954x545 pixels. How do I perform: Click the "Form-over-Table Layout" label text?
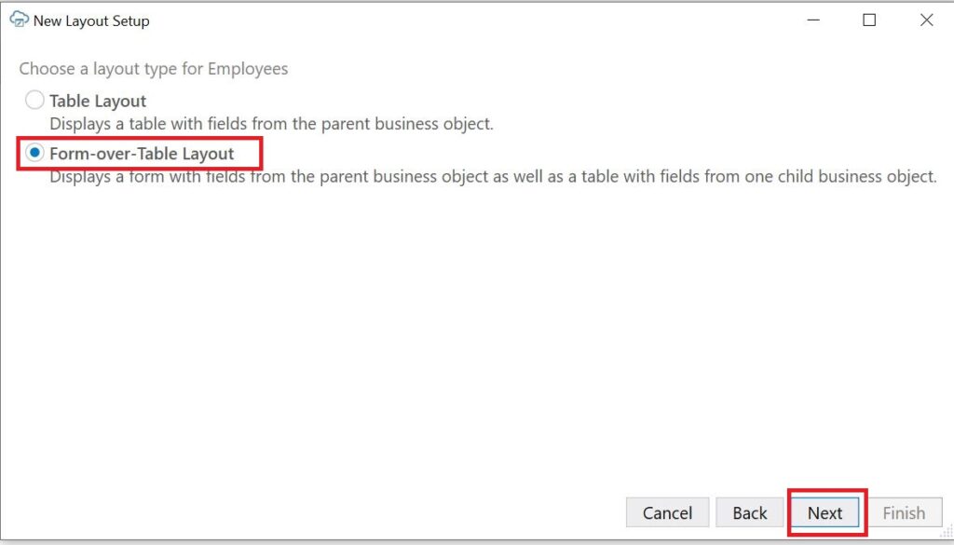[x=142, y=154]
